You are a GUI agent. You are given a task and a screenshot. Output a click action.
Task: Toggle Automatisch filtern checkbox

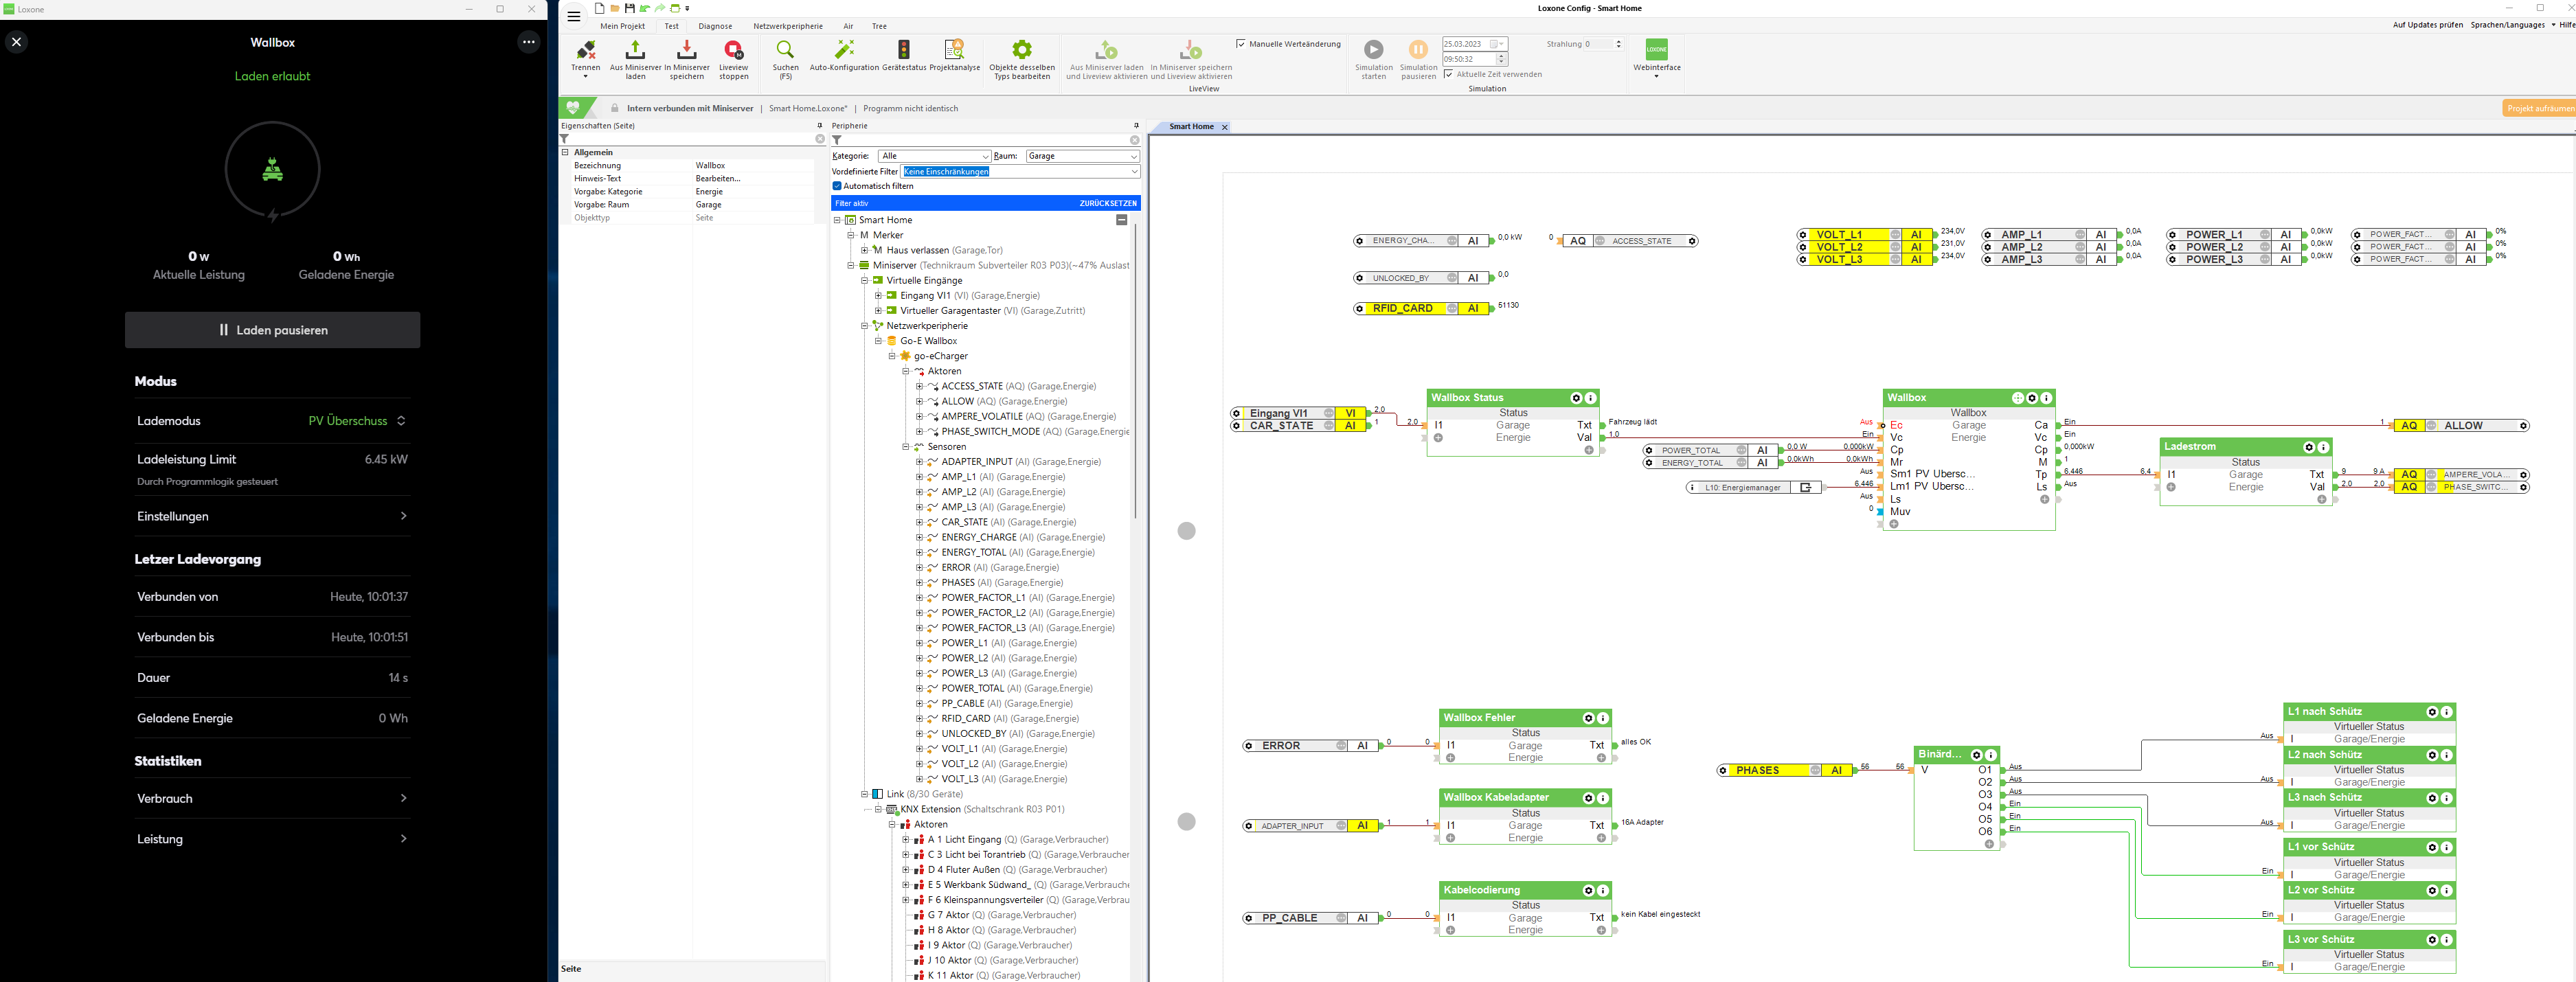pyautogui.click(x=837, y=186)
